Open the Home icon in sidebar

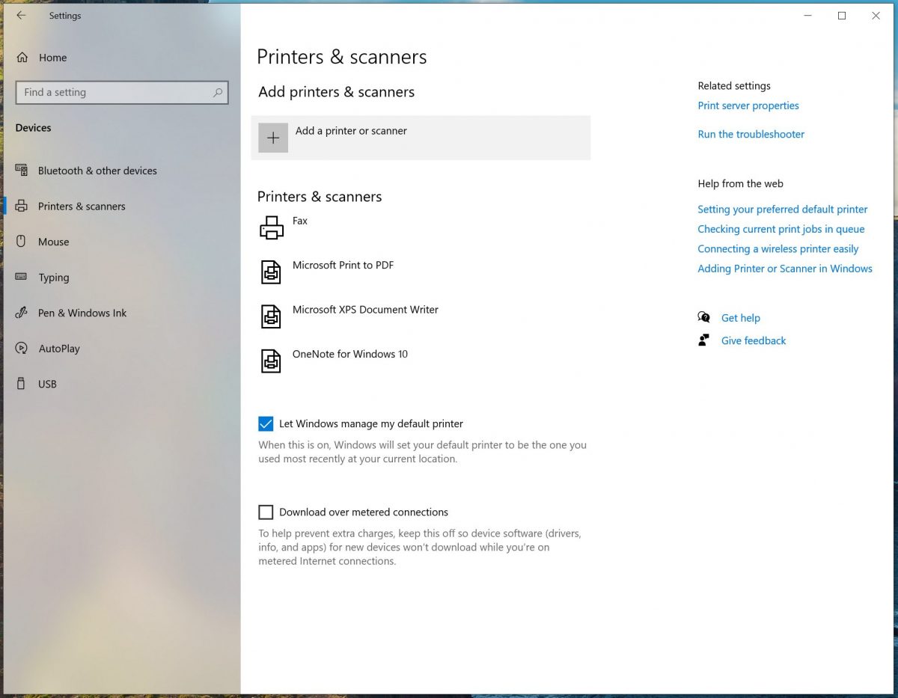point(22,58)
